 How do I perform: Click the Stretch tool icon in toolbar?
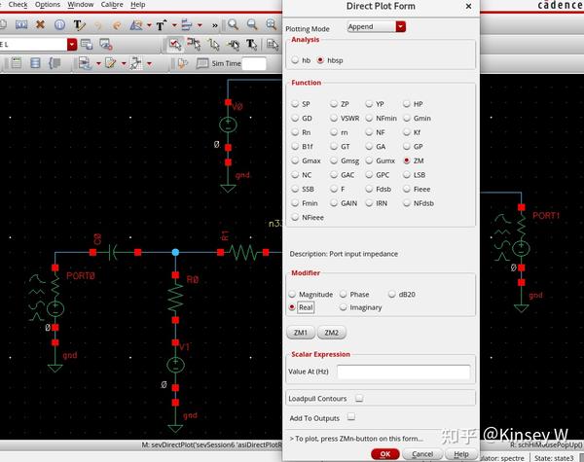21,25
